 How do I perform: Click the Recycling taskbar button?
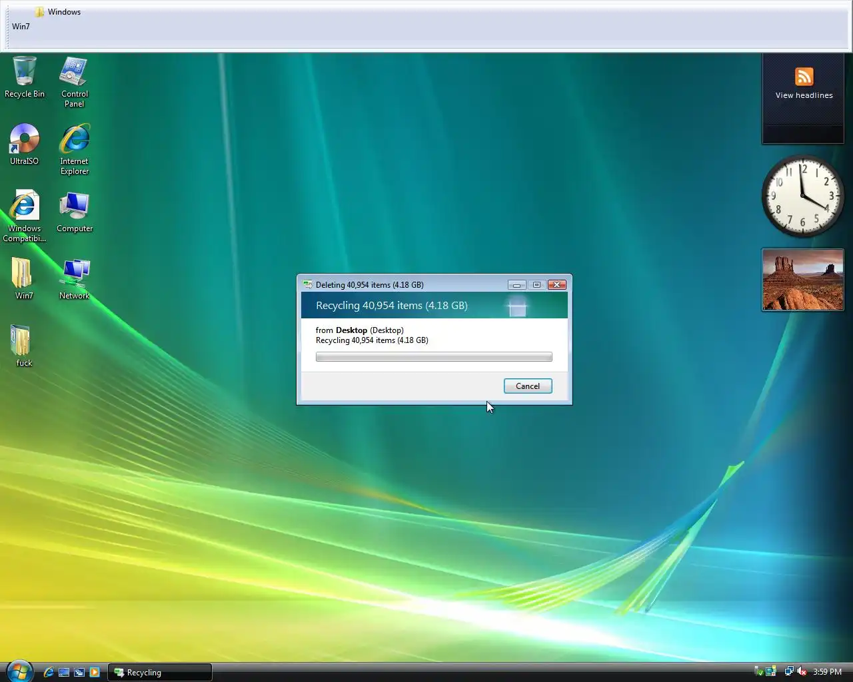(x=160, y=672)
